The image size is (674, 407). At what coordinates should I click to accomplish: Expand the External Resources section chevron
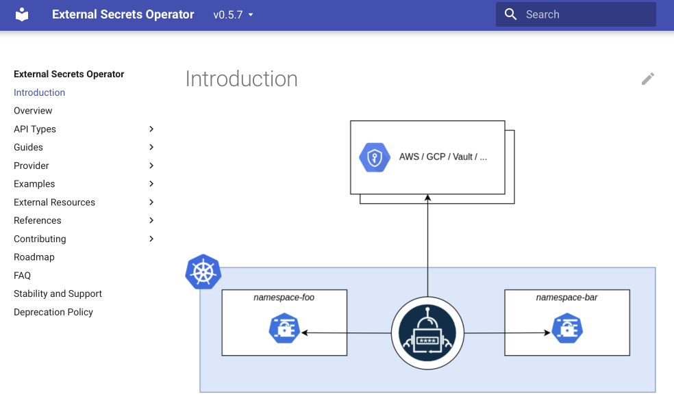[x=151, y=202]
